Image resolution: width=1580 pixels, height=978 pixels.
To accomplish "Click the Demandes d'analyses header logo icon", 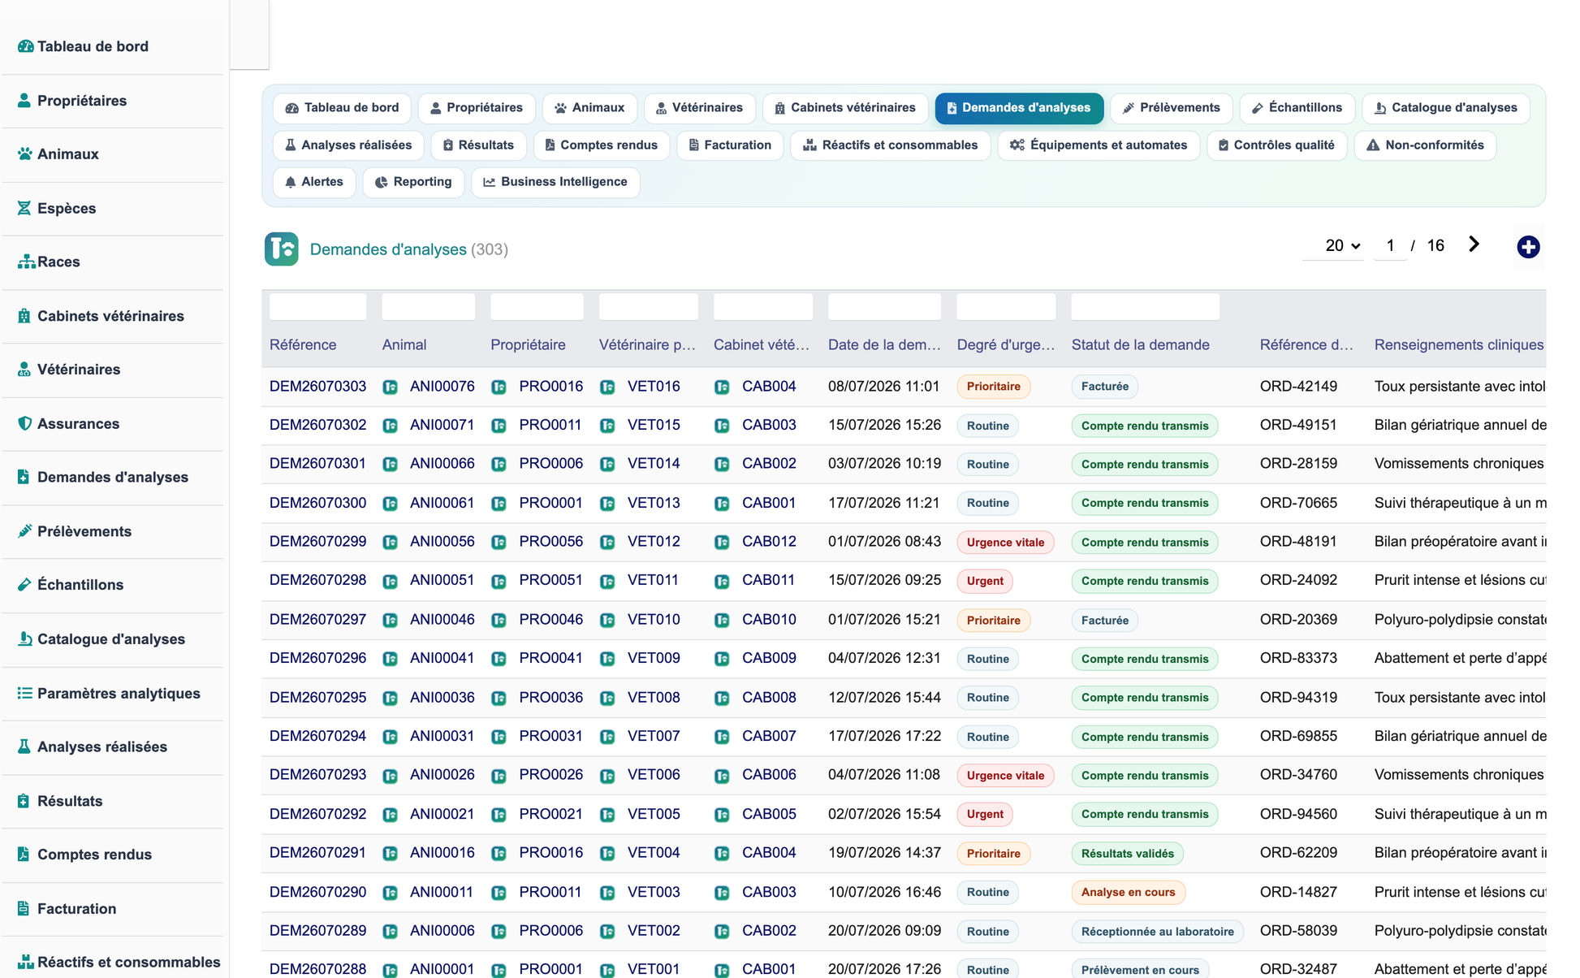I will tap(281, 249).
